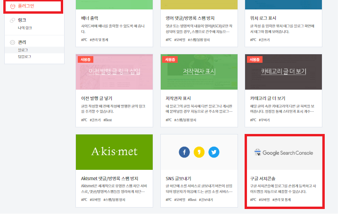
Task: Click the plugin icon beside 플러그인
Action: coord(13,6)
